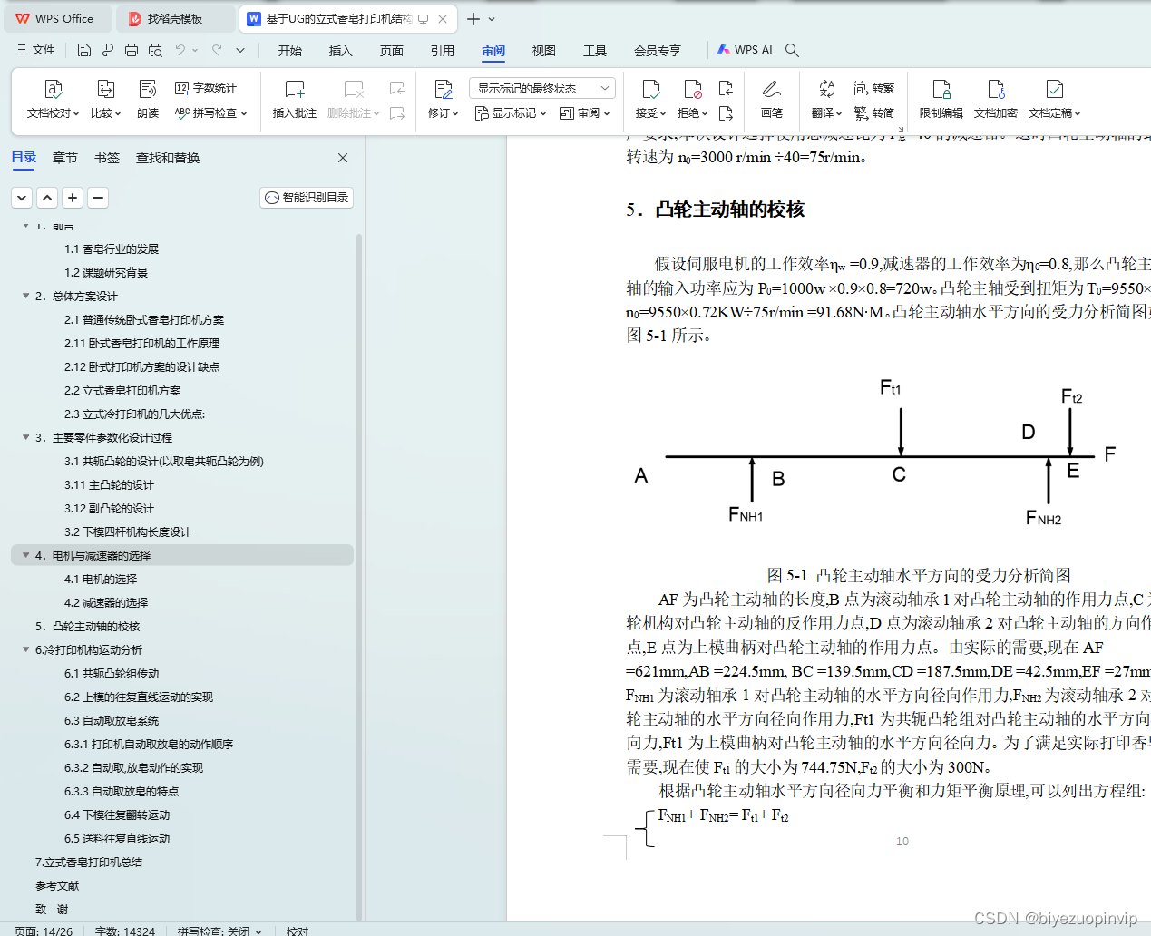Click the undo arrow icon
Viewport: 1151px width, 936px height.
180,50
